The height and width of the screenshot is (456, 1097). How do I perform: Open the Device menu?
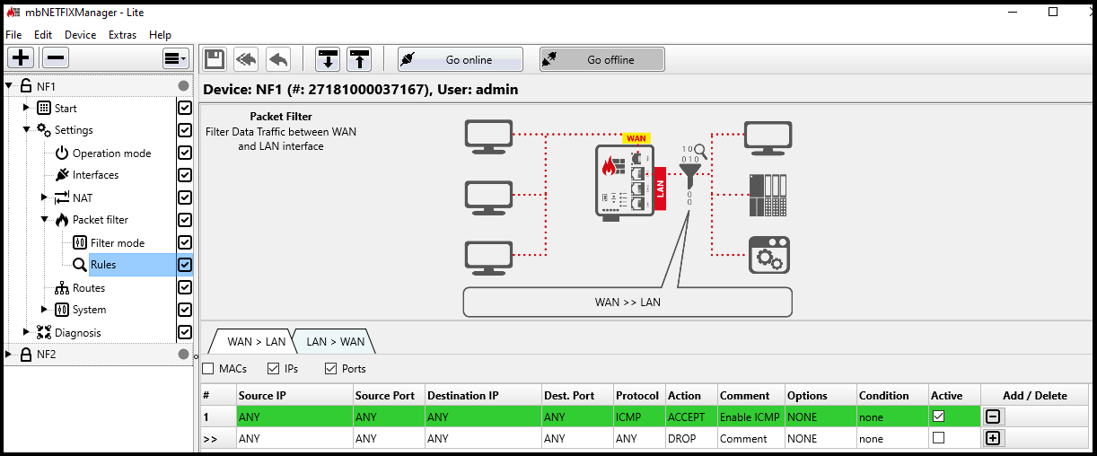tap(81, 35)
